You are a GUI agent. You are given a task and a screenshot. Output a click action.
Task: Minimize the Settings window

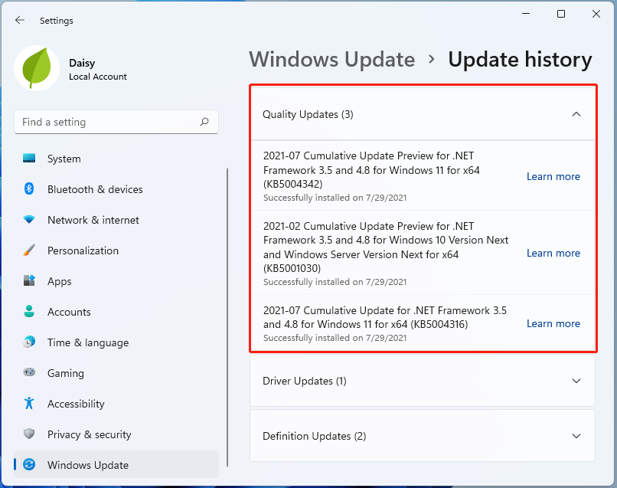[526, 14]
